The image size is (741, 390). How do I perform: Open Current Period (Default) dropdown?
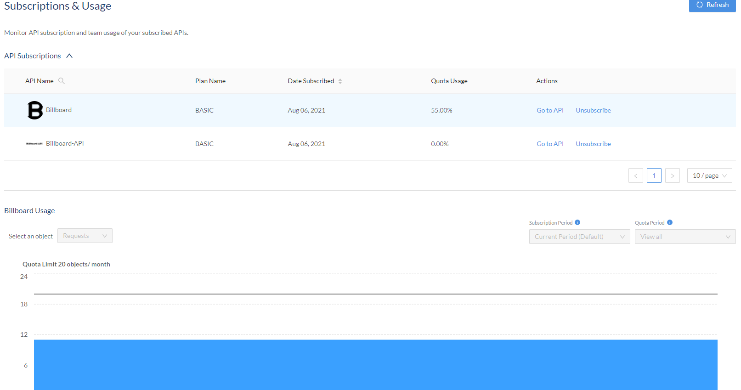click(580, 237)
